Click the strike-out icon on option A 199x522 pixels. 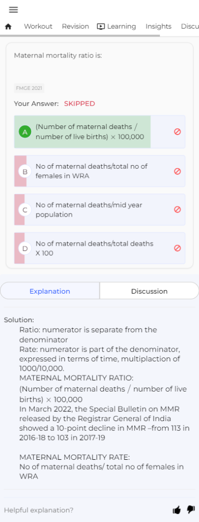178,132
